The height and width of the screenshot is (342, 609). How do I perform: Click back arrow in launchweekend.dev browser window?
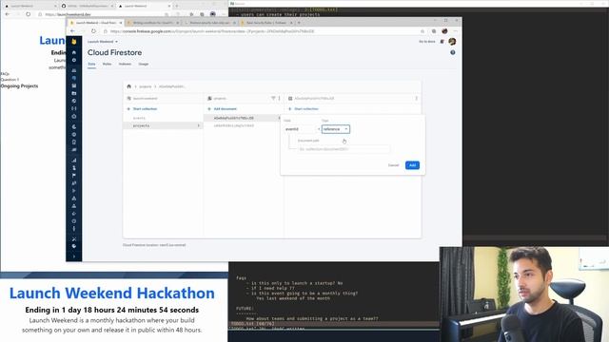pos(8,14)
